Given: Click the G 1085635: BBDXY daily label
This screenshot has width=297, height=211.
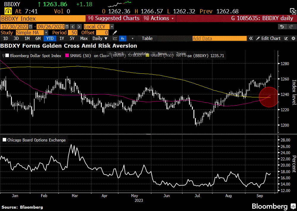Looking at the screenshot, I should tap(262, 18).
